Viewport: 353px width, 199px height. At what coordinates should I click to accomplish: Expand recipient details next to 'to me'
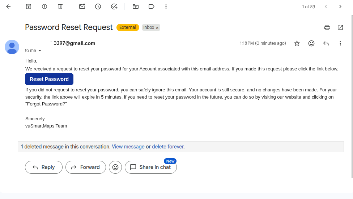pos(40,51)
